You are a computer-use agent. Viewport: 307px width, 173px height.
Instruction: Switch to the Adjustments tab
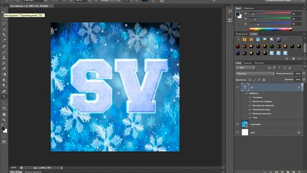click(x=242, y=34)
